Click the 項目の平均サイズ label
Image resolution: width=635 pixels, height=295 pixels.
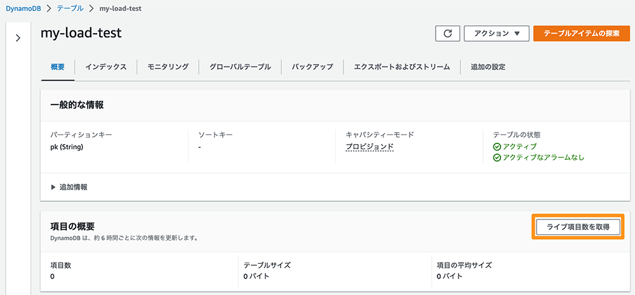(464, 265)
